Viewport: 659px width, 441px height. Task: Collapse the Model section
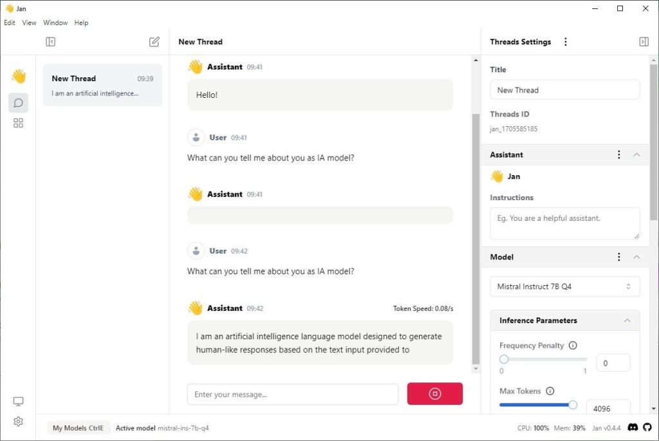(636, 257)
